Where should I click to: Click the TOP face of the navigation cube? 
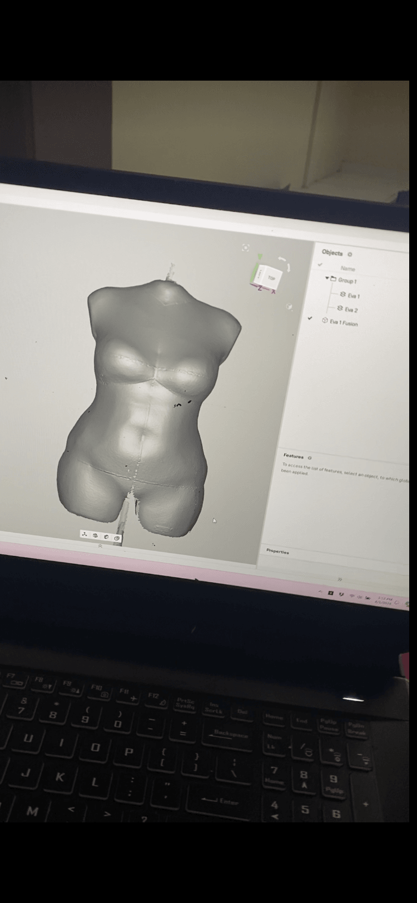[x=271, y=278]
